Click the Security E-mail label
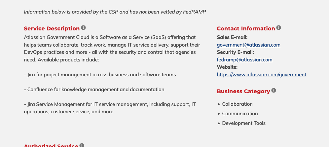Viewport: 329px width, 147px height. pos(235,52)
